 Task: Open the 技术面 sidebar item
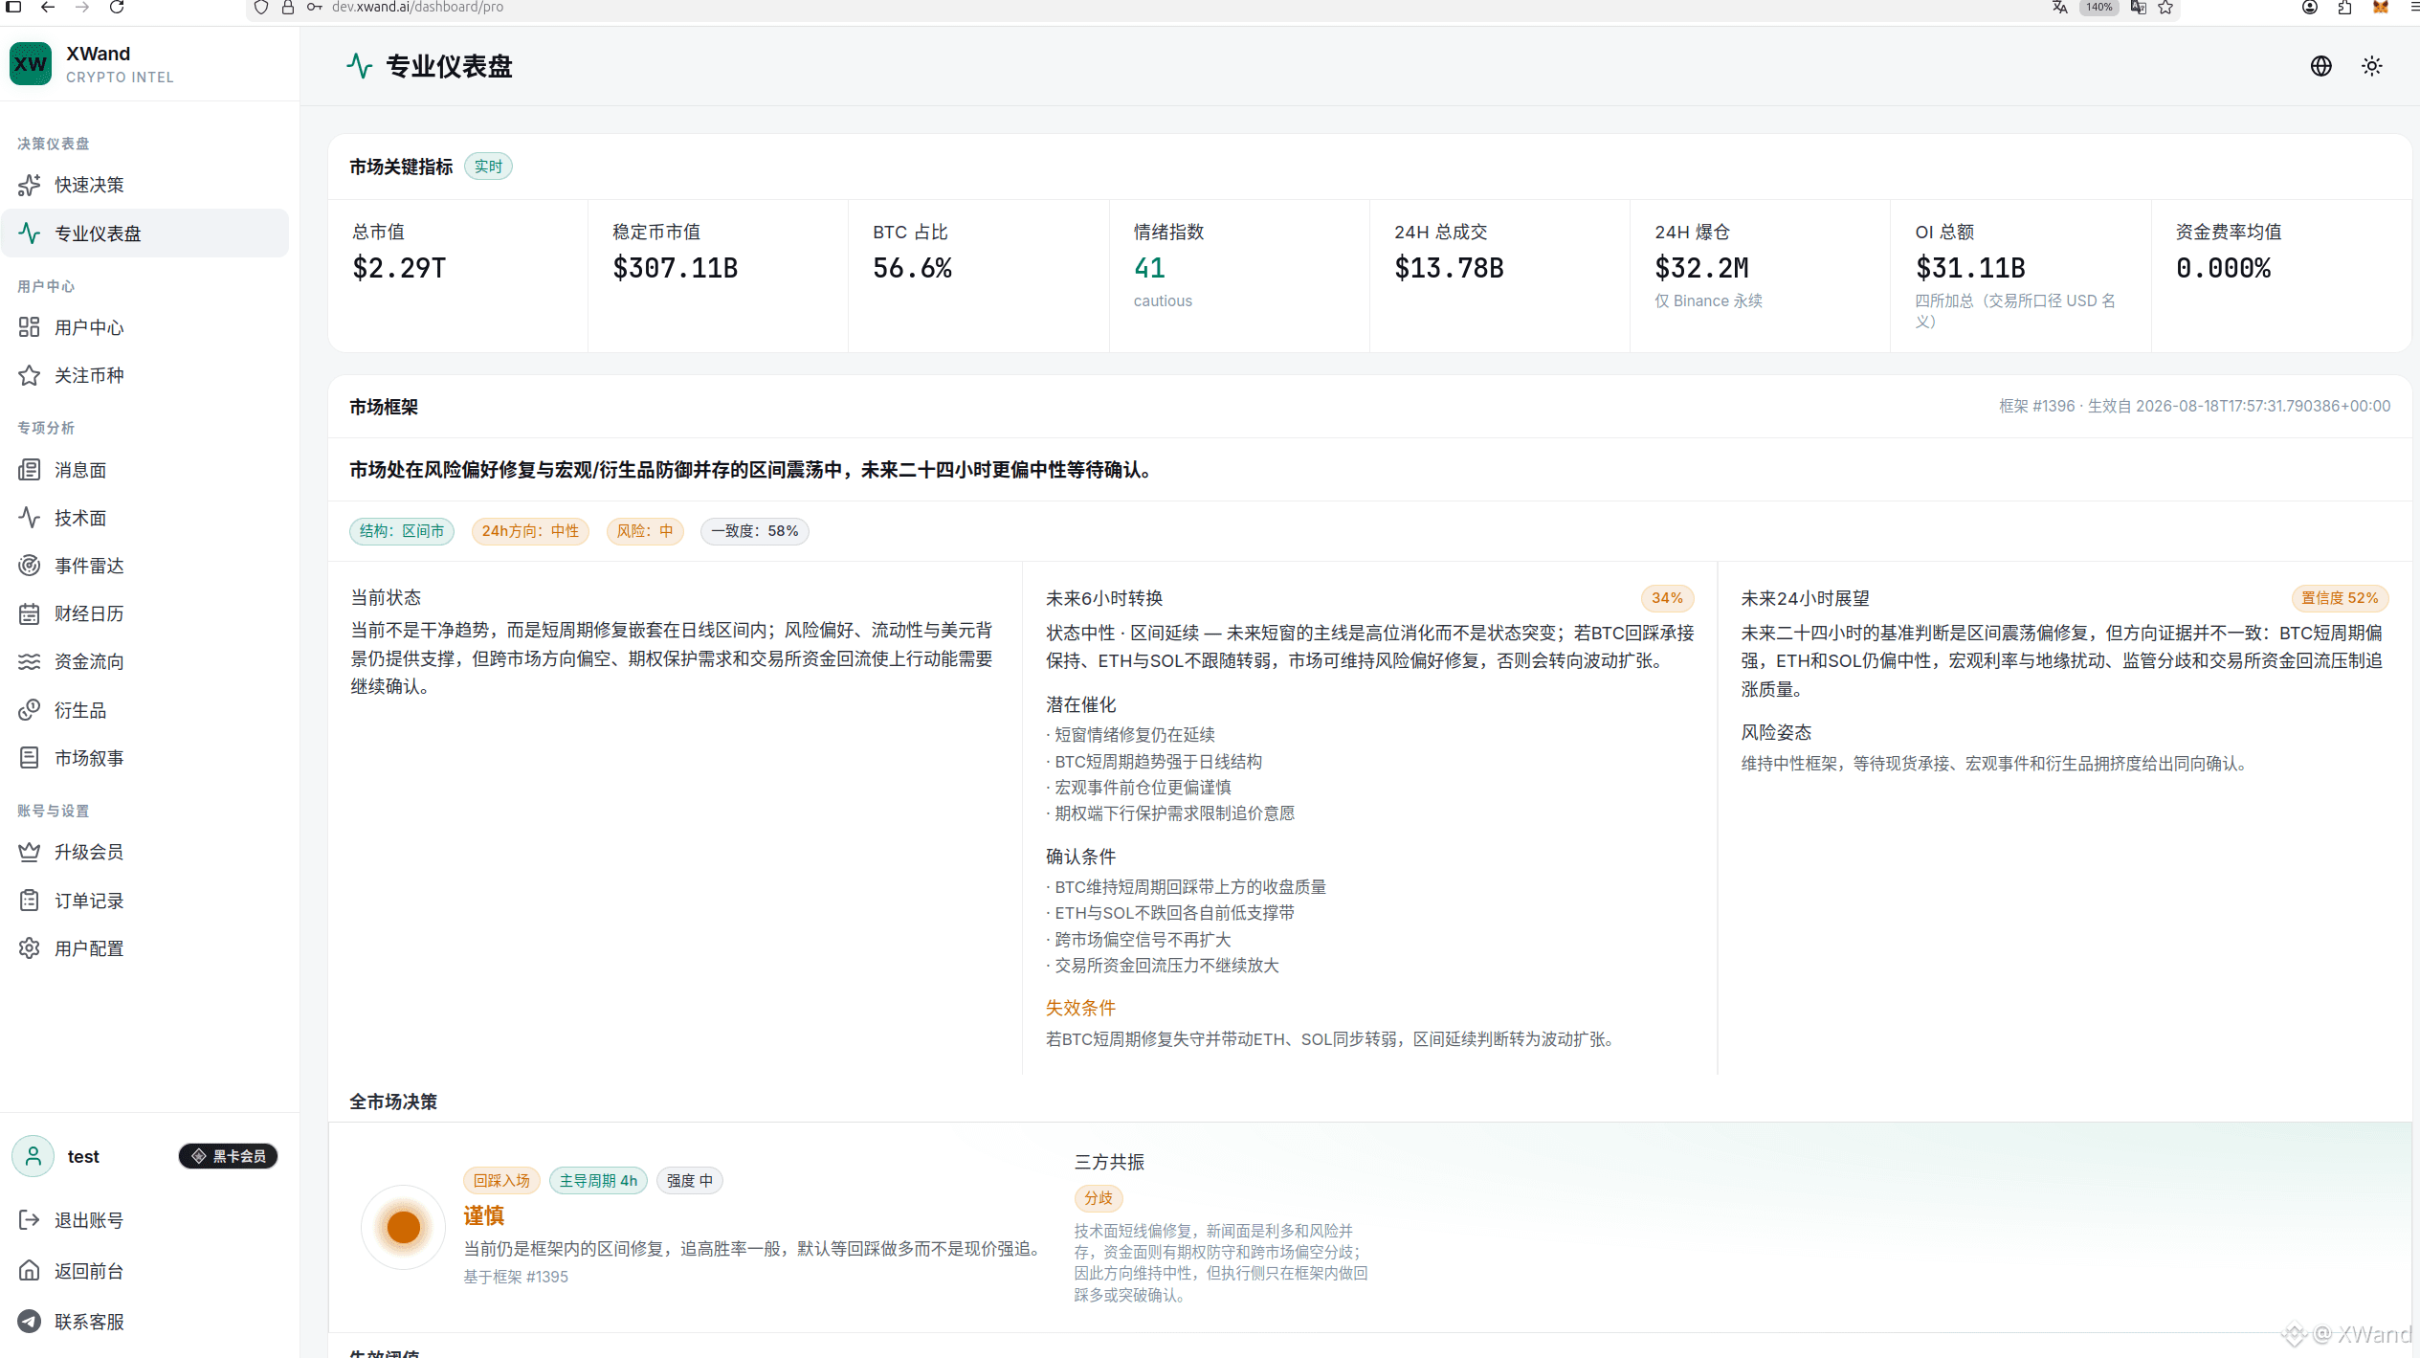[145, 518]
